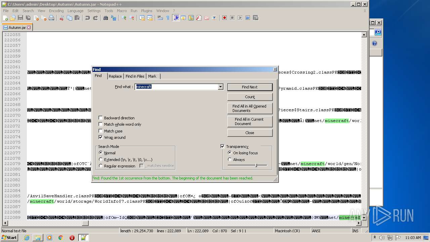Screen dimensions: 430x242
Task: Toggle monitoring eye icon in toolbar
Action: click(214, 18)
